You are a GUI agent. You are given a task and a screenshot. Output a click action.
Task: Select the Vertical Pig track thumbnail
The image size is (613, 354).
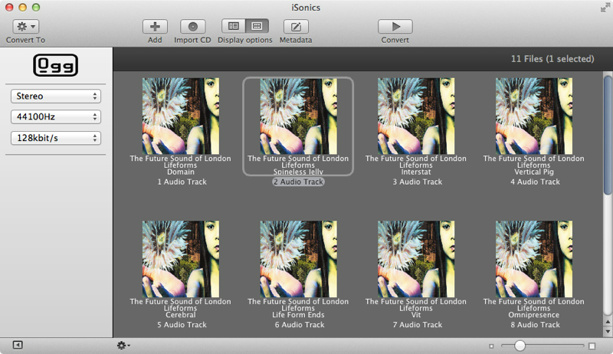[x=534, y=116]
